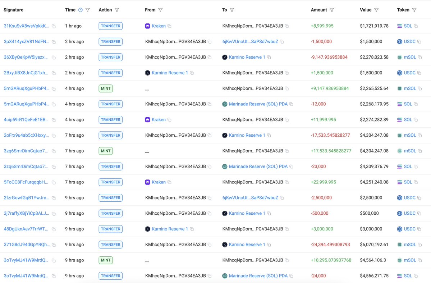
Task: Select the value $6,070,192.61
Action: tap(374, 245)
